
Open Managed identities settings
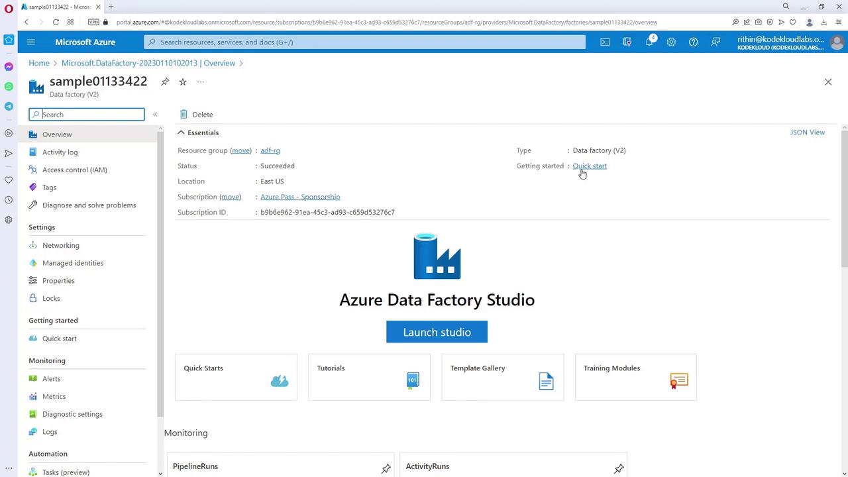72,263
